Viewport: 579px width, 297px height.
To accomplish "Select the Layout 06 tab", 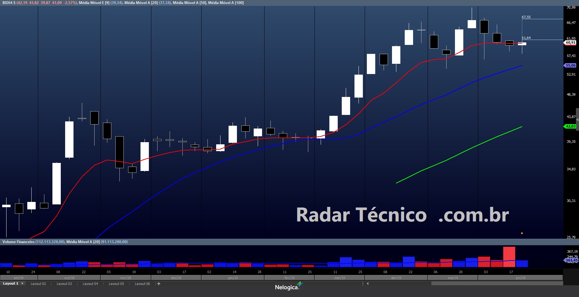I will (142, 284).
